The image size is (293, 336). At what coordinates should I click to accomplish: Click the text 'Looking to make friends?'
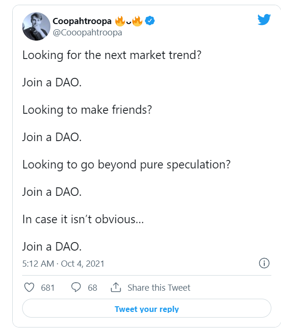(87, 109)
